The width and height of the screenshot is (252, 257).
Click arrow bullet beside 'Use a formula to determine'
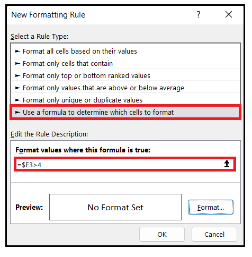tap(17, 113)
